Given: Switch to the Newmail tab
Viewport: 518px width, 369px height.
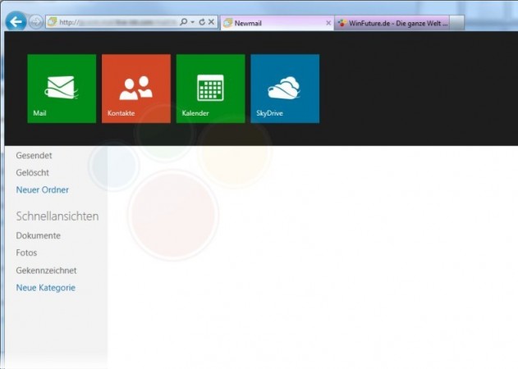Looking at the screenshot, I should (271, 24).
